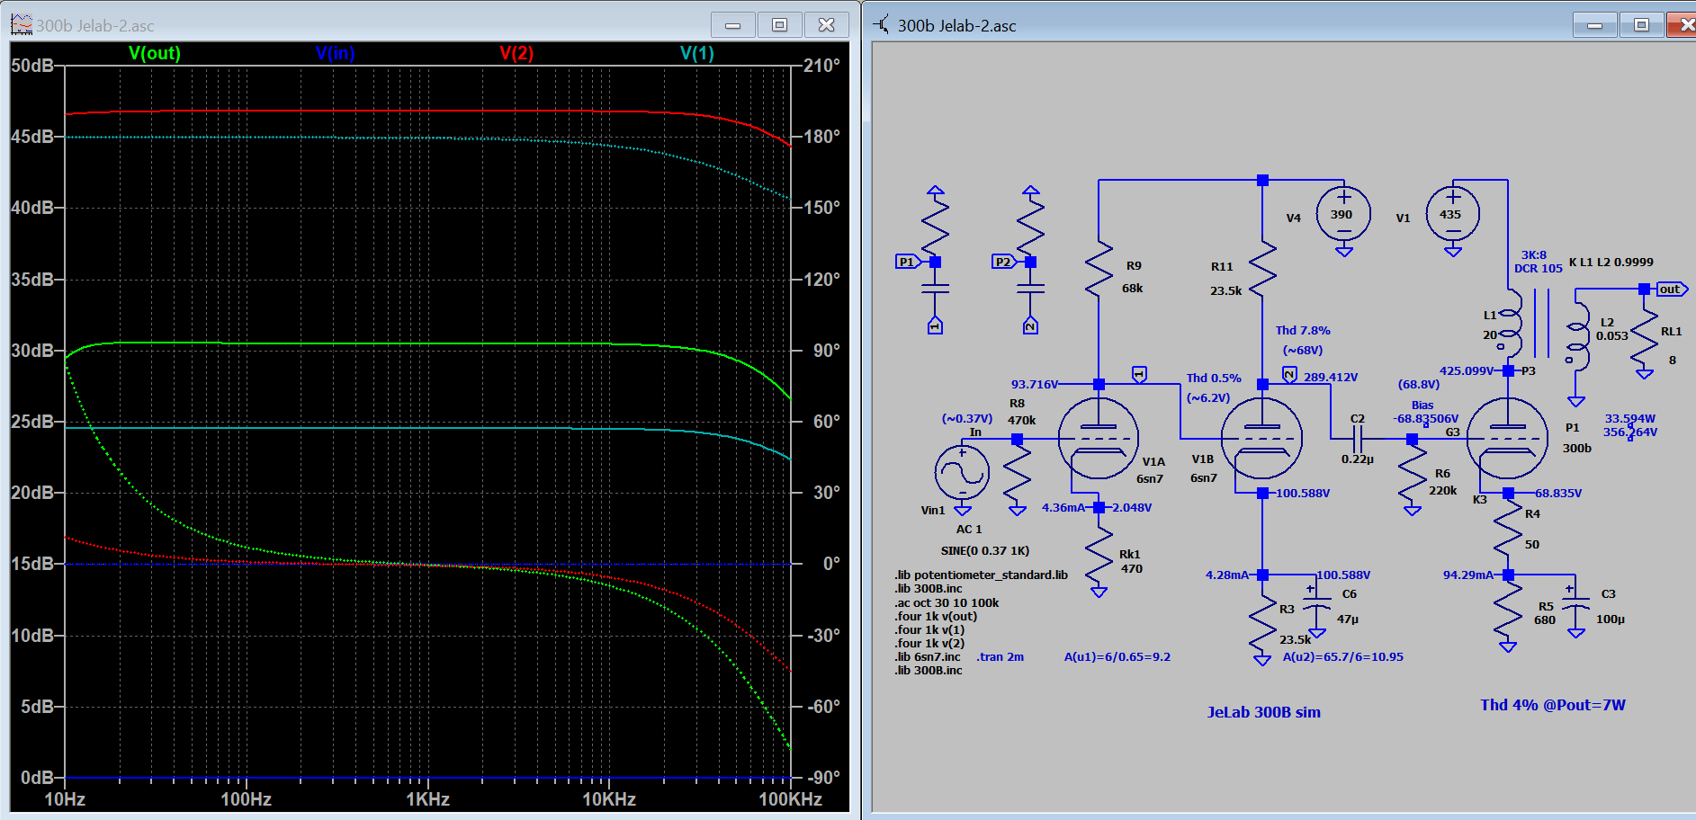This screenshot has width=1696, height=820.
Task: Select resistor R8 470k
Action: pos(1018,474)
